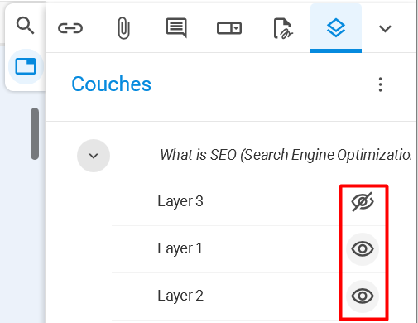Screen dimensions: 418x323
Task: Click the Couches panel heading
Action: click(x=112, y=84)
